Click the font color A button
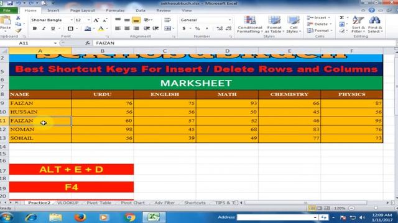This screenshot has width=398, height=223. (x=101, y=28)
